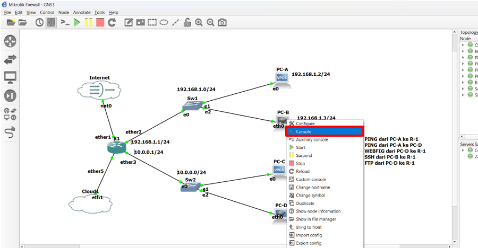This screenshot has width=478, height=248.
Task: Browse routers in the device sidebar
Action: [10, 41]
